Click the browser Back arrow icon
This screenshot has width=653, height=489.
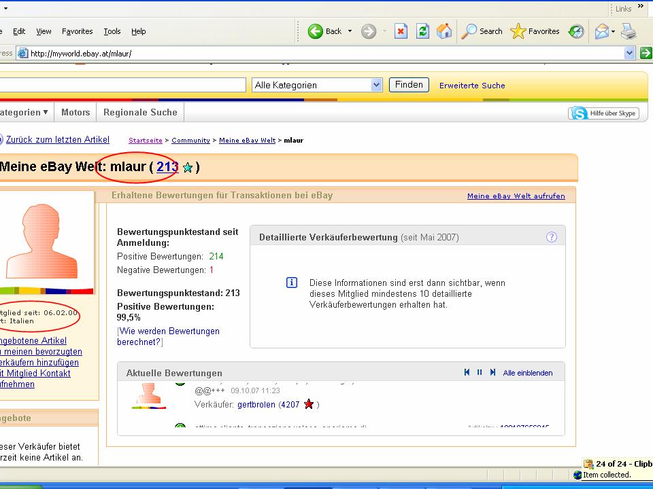(316, 31)
